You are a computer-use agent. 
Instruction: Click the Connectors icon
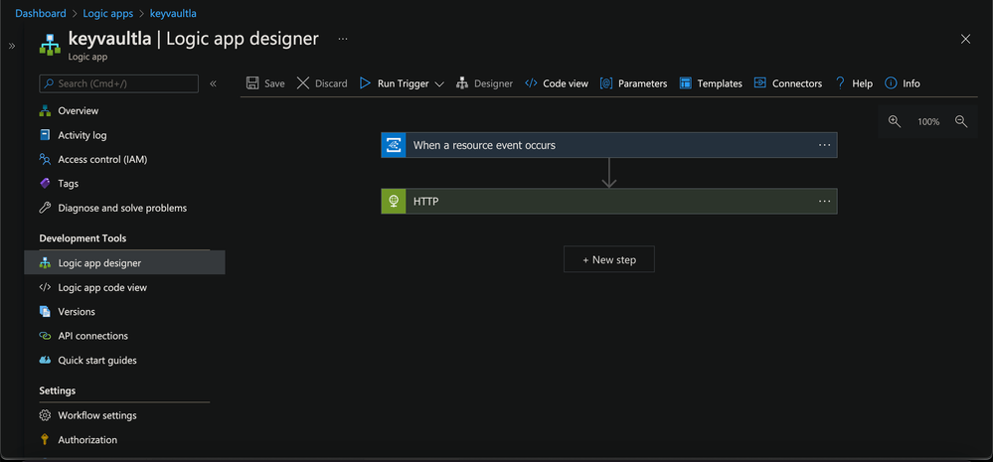click(x=760, y=82)
